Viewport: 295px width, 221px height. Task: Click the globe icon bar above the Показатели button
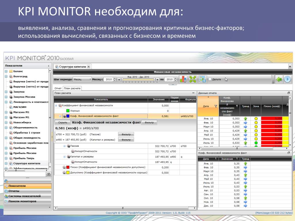pyautogui.click(x=27, y=181)
